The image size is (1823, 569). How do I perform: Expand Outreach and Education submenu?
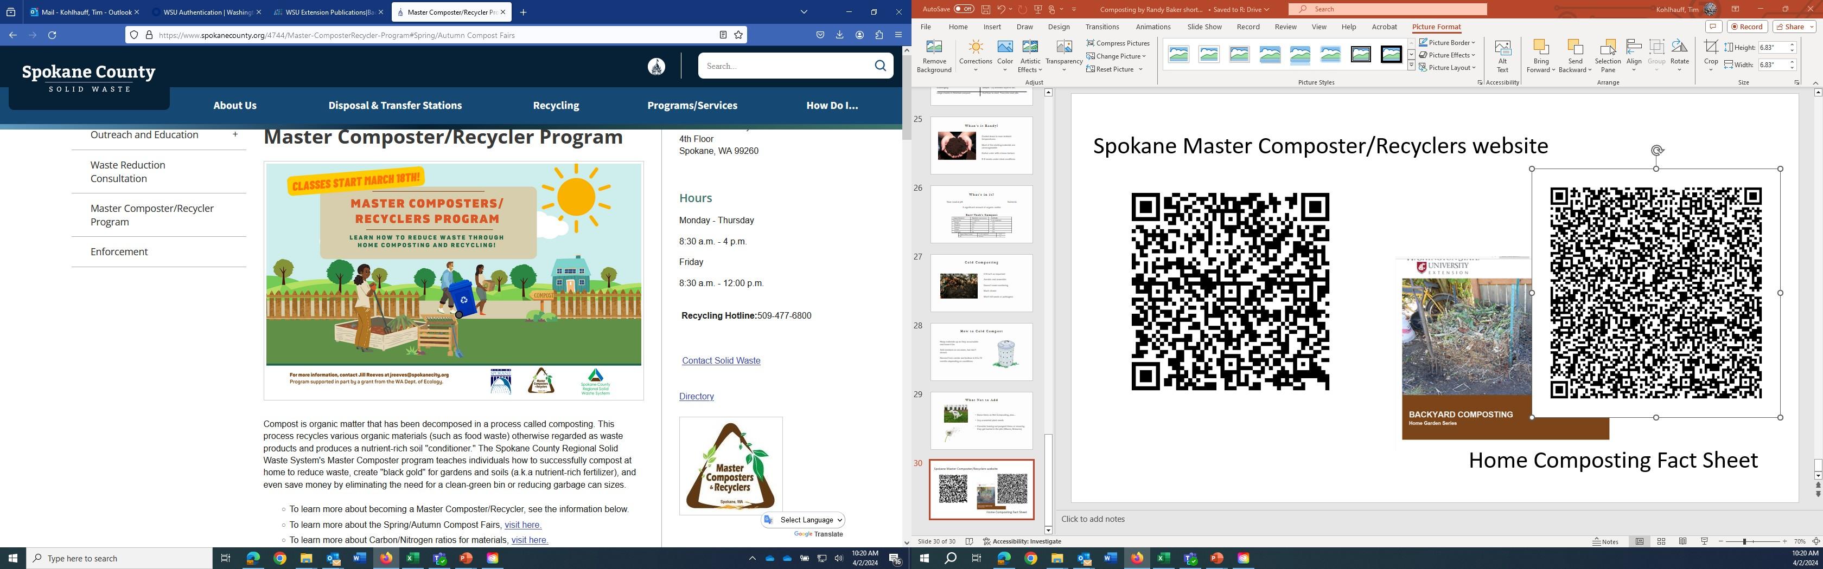235,134
